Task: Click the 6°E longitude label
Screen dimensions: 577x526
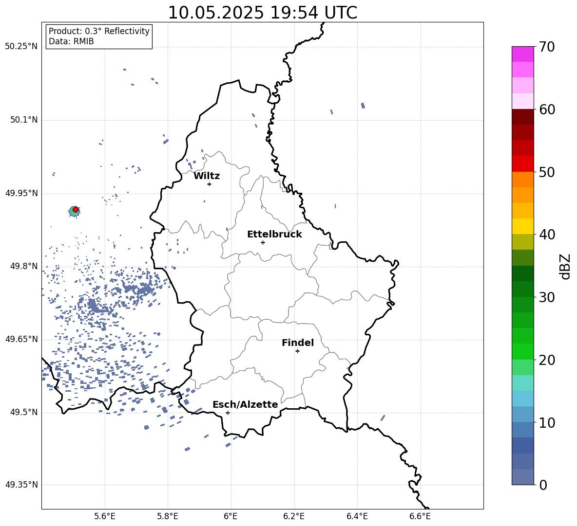Action: click(x=231, y=516)
